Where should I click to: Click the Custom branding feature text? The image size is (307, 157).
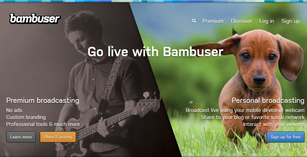[26, 117]
